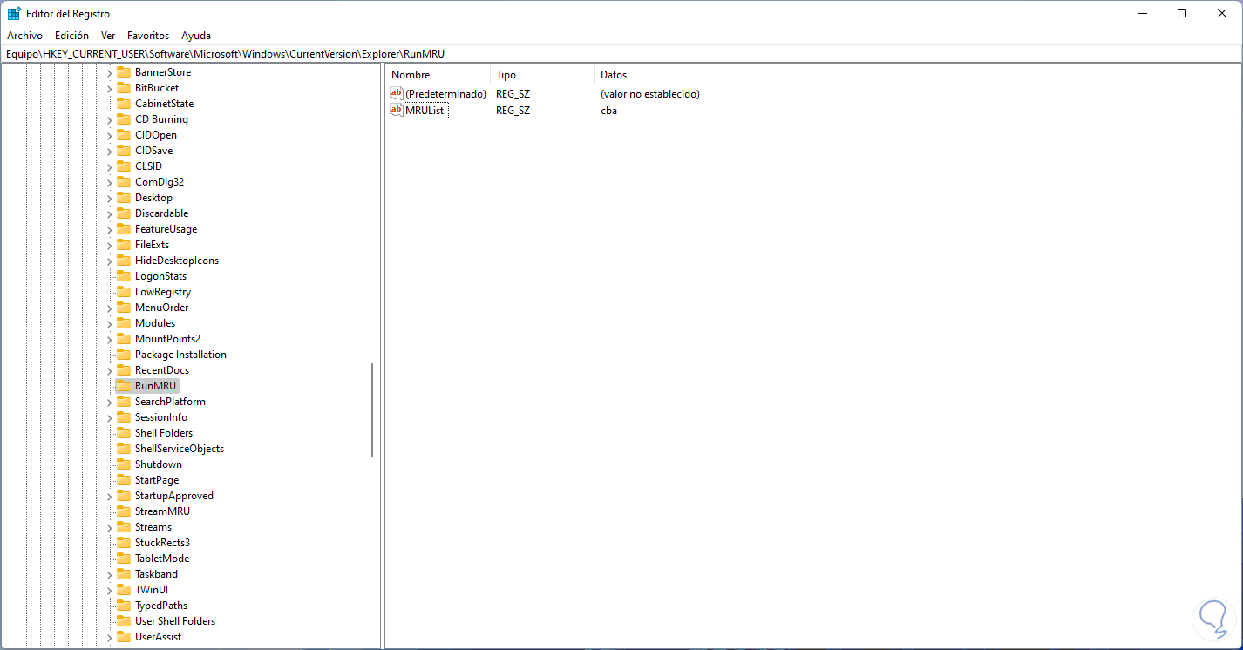Sort values by the Datos column header
Screen dimensions: 1243x650
tap(720, 75)
